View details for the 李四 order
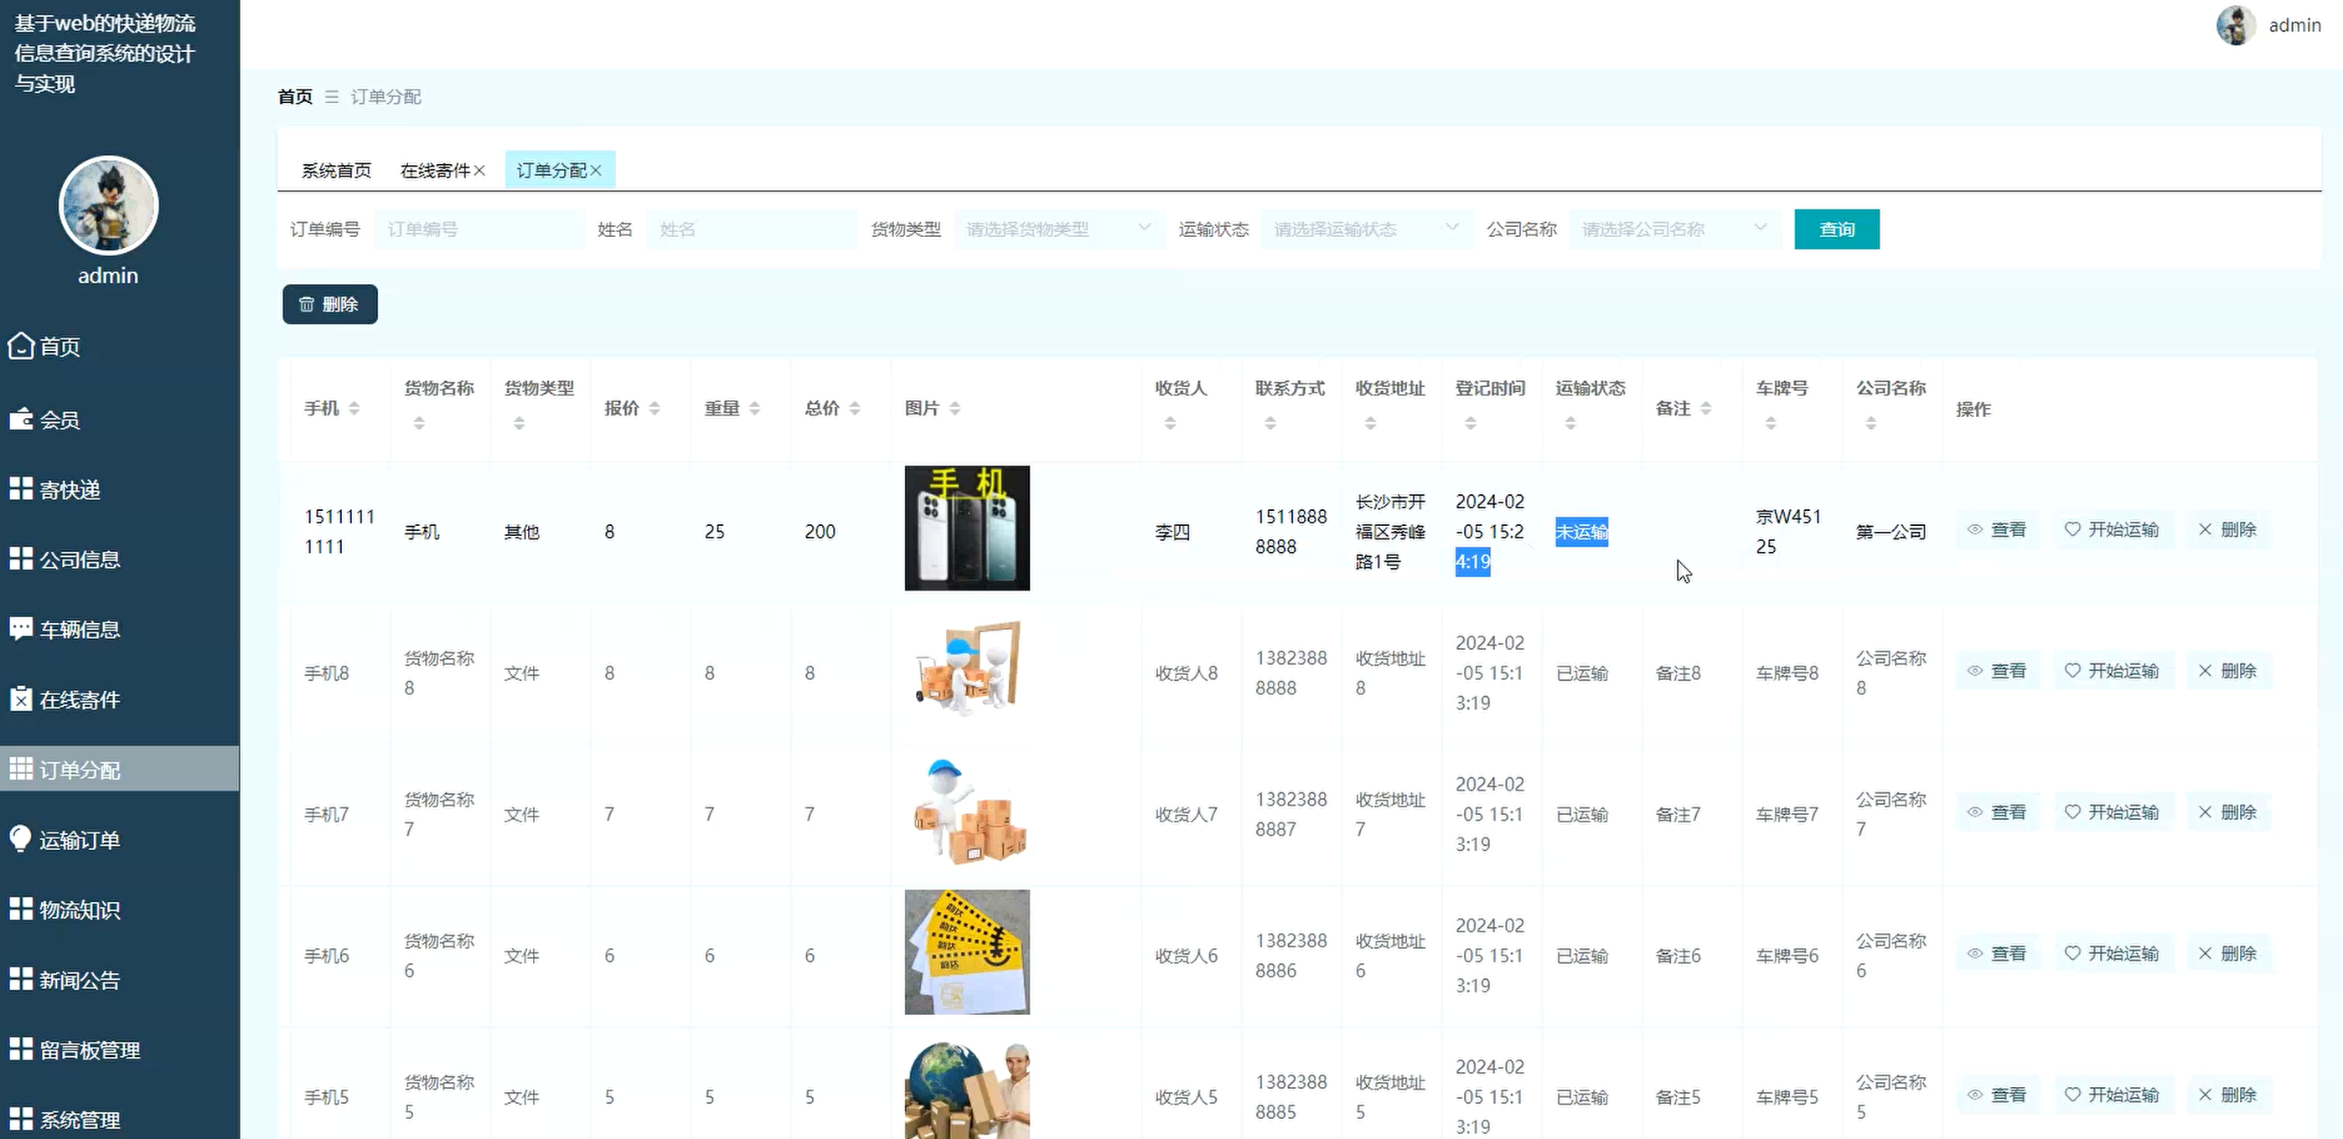This screenshot has width=2343, height=1139. pyautogui.click(x=1998, y=529)
